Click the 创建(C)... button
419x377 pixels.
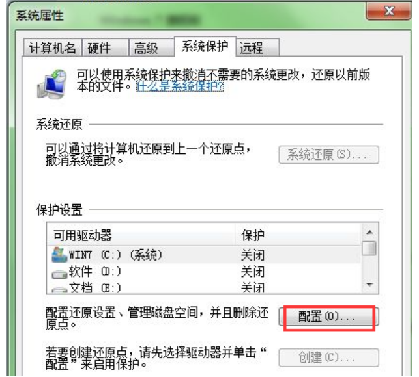328,357
